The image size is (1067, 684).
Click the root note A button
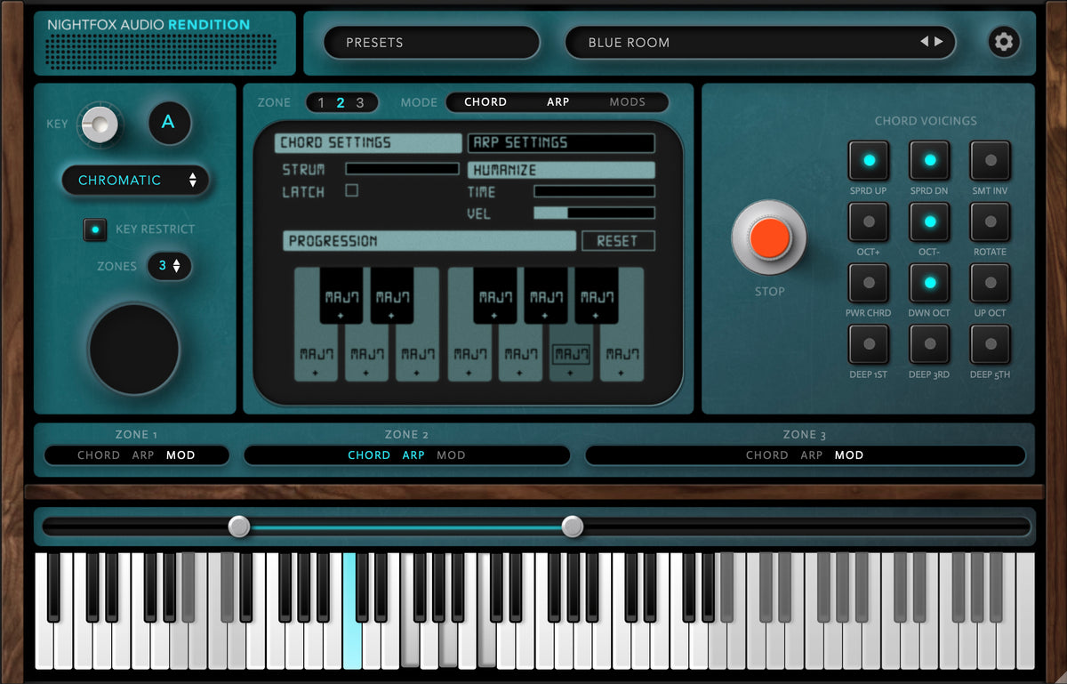point(169,123)
